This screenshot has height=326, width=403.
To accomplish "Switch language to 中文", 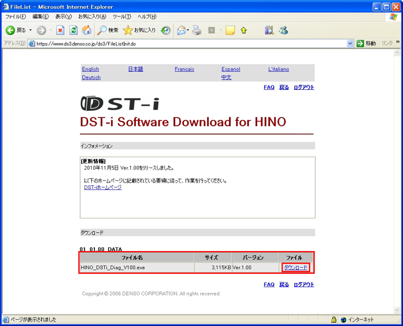I will pos(226,77).
